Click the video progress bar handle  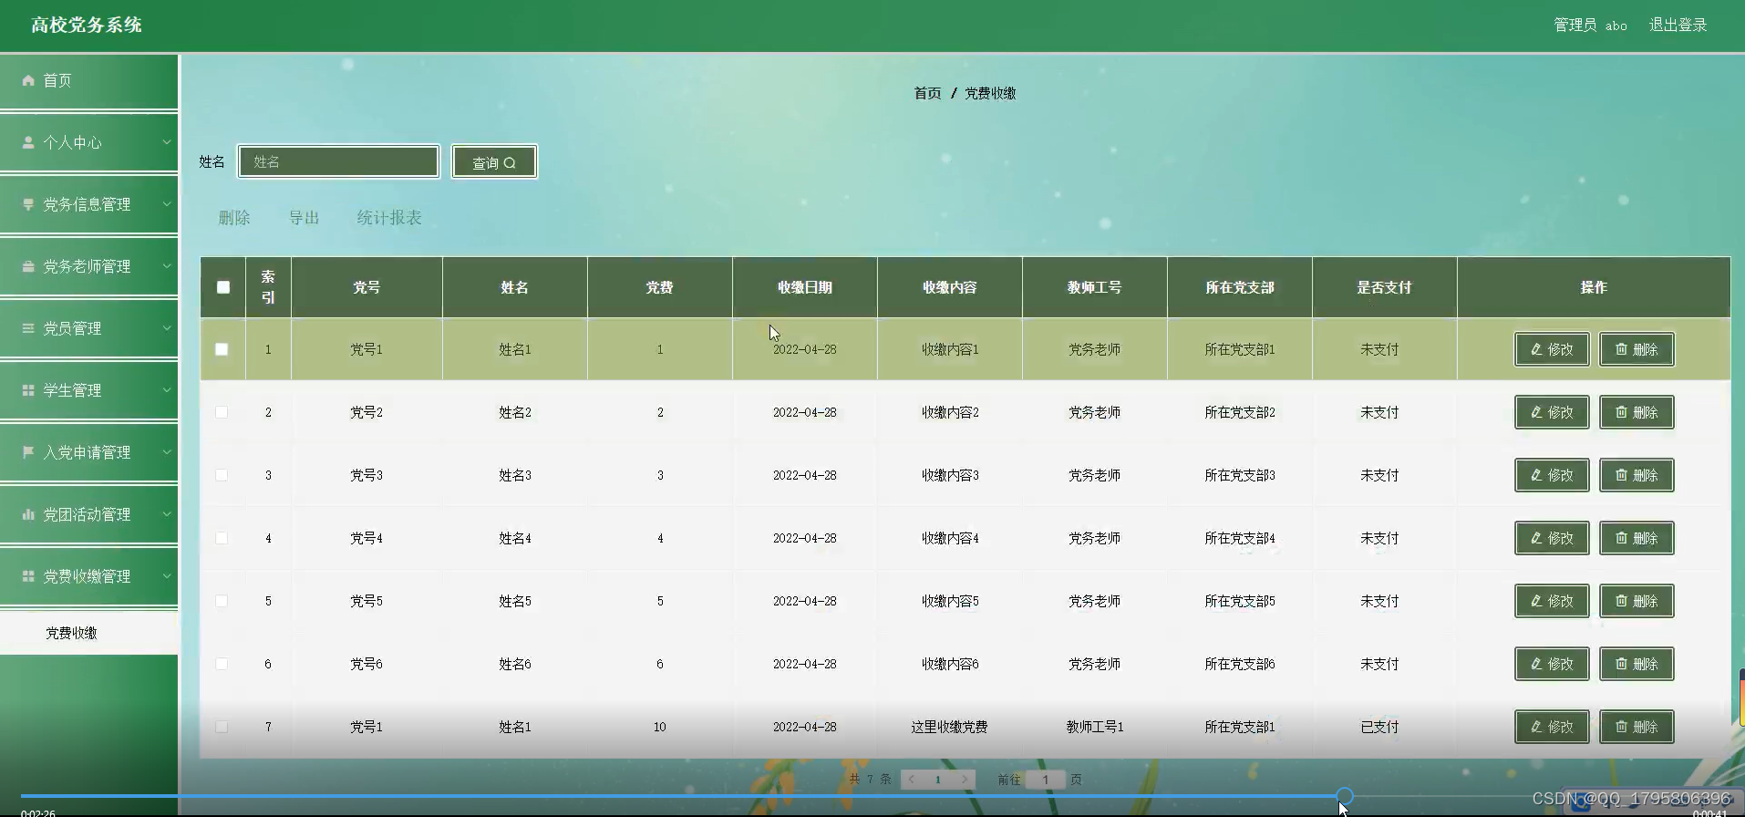point(1345,796)
